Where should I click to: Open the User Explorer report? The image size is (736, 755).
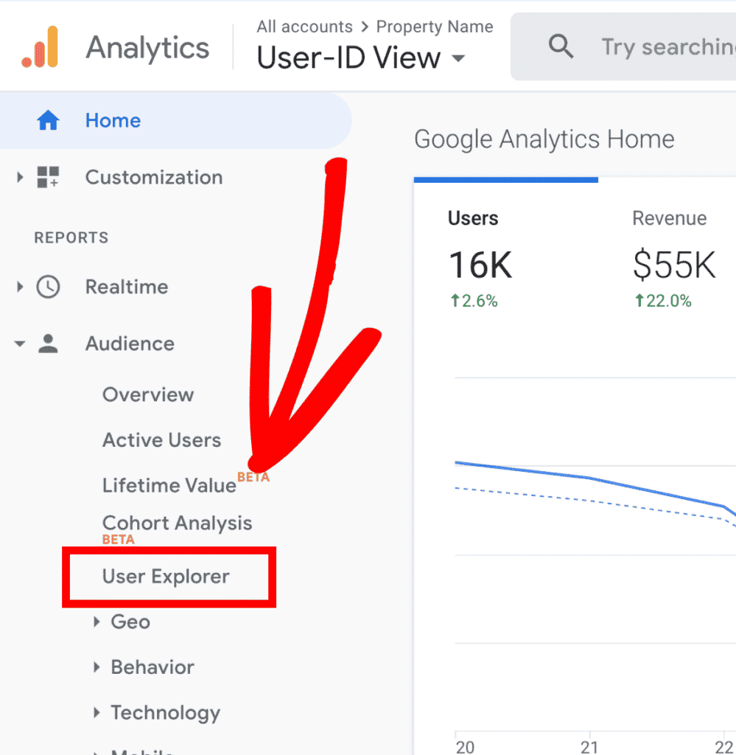pos(168,577)
